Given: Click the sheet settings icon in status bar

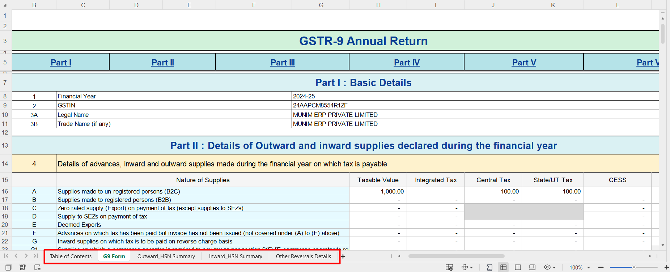Looking at the screenshot, I should coord(449,267).
